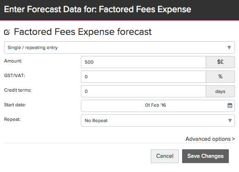Image resolution: width=239 pixels, height=172 pixels.
Task: Focus the Credit terms input field
Action: (143, 91)
